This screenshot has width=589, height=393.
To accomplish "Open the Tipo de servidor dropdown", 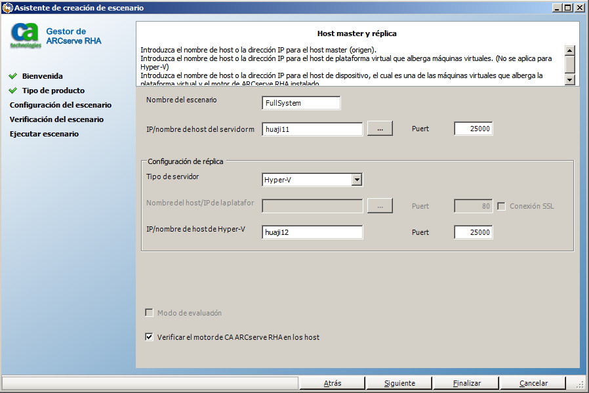I will (357, 180).
